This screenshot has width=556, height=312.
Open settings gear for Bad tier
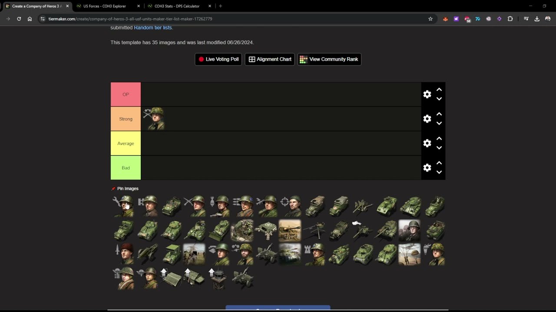pyautogui.click(x=427, y=168)
